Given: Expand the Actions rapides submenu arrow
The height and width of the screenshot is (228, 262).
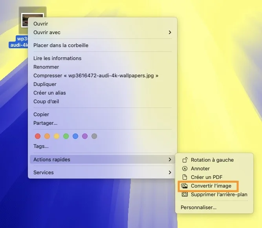Looking at the screenshot, I should 170,159.
